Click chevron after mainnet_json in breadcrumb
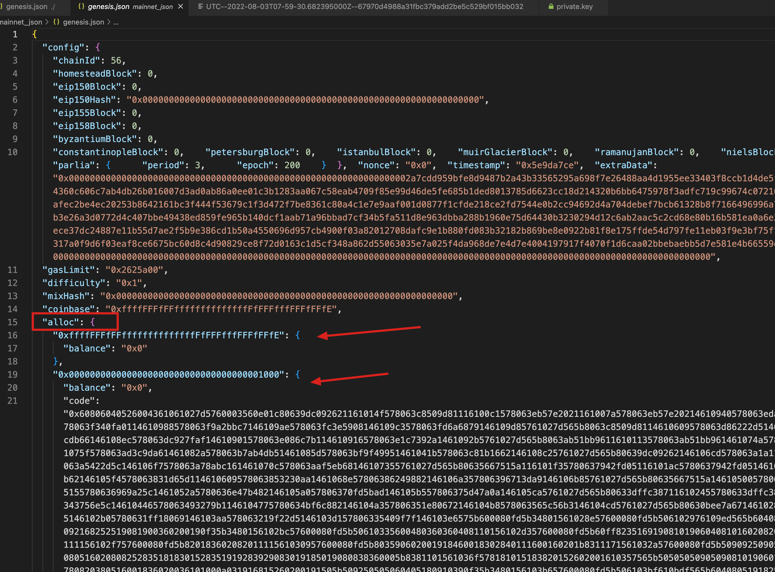Image resolution: width=775 pixels, height=572 pixels. [x=47, y=22]
